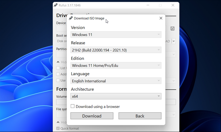The width and height of the screenshot is (221, 132).
Task: Open the arrow next to the DOWNLOAD split button
Action: pyautogui.click(x=174, y=41)
